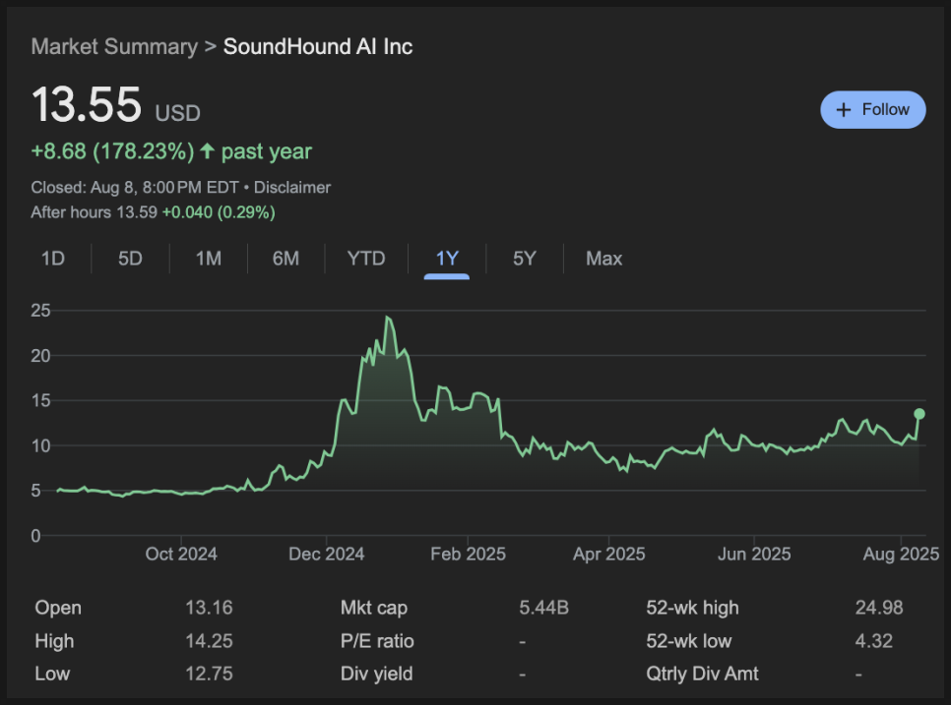This screenshot has width=951, height=705.
Task: Show the 1M chart range
Action: 208,259
